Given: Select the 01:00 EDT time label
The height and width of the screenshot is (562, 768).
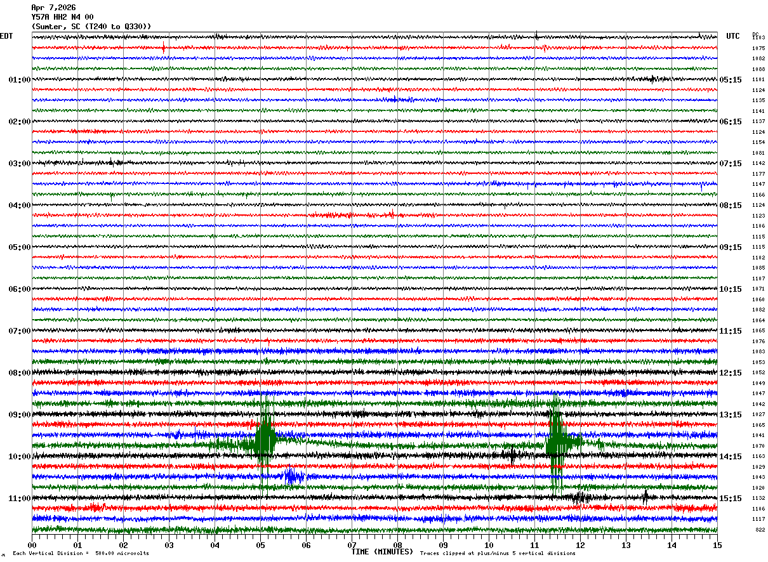Looking at the screenshot, I should click(x=19, y=80).
